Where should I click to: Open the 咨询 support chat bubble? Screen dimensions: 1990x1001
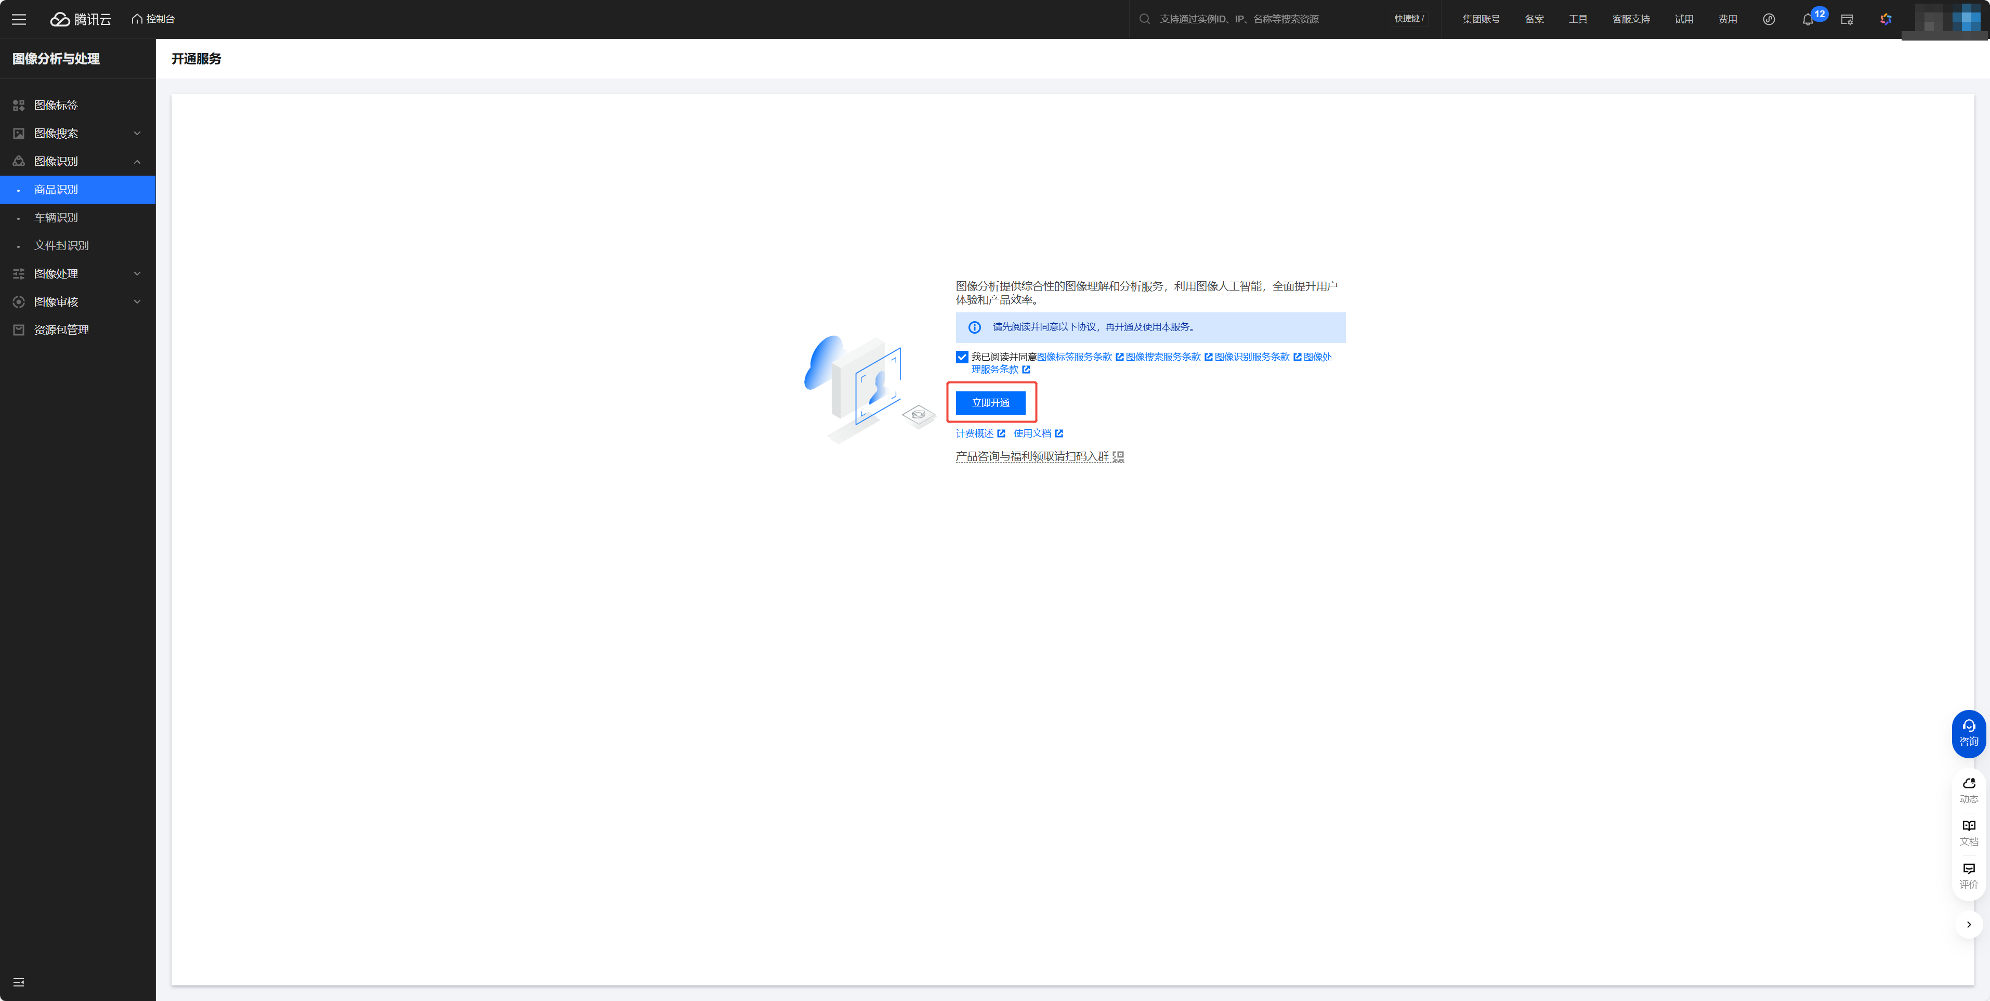1968,732
